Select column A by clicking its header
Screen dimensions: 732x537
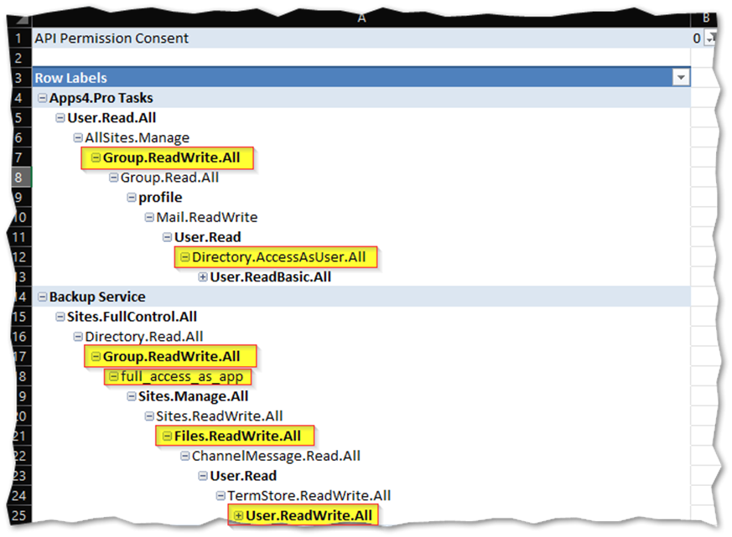pyautogui.click(x=361, y=18)
